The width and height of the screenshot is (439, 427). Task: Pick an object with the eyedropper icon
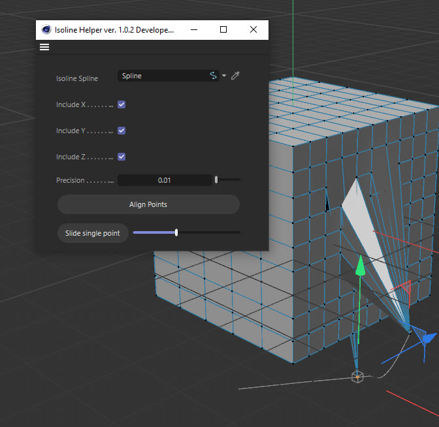point(235,76)
